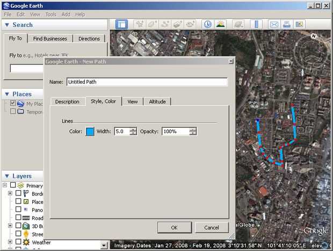This screenshot has height=251, width=333.
Task: Collapse the Search panel
Action: point(6,25)
